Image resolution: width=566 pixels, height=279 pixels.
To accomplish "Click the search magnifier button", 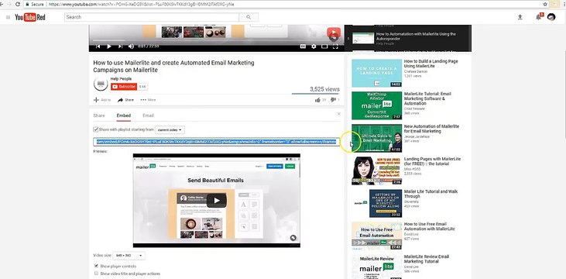I will coord(249,17).
